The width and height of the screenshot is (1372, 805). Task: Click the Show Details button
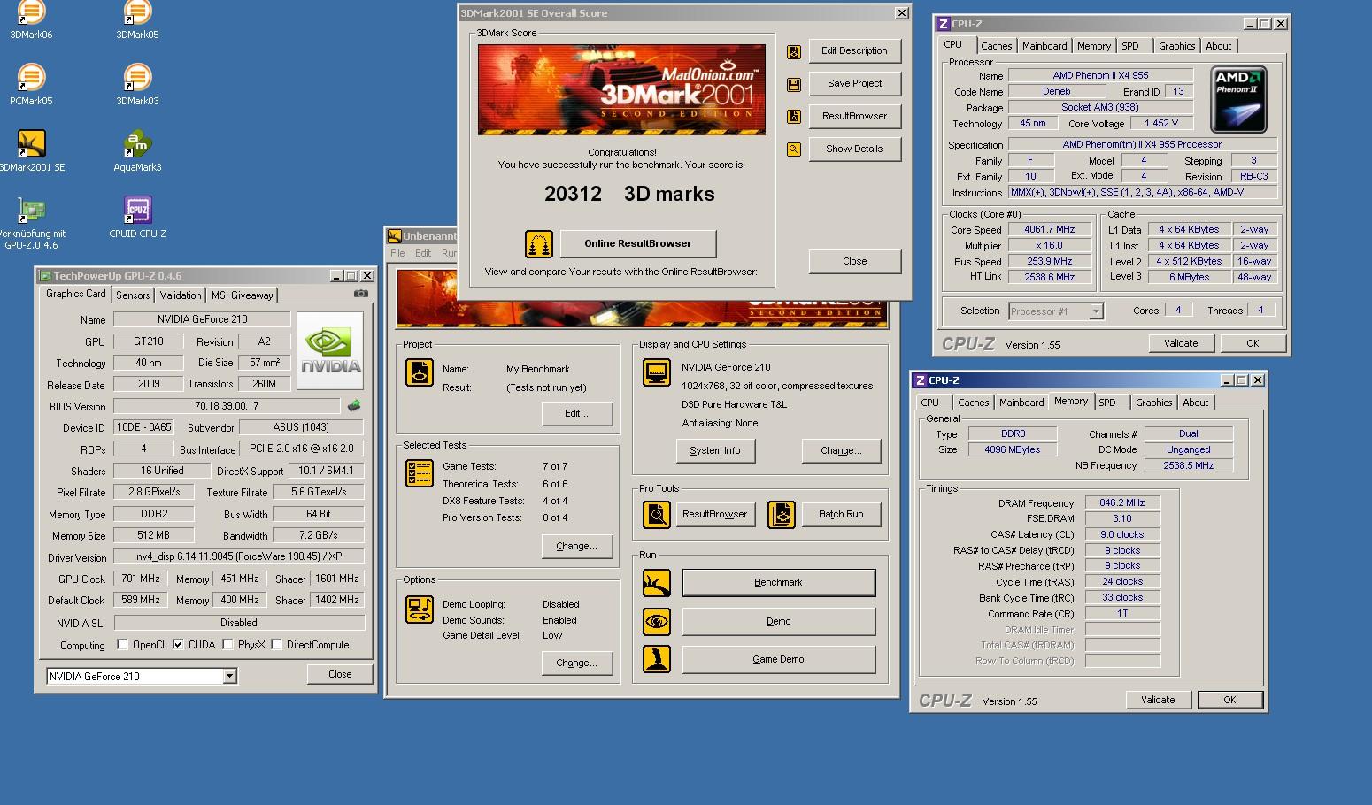click(854, 149)
